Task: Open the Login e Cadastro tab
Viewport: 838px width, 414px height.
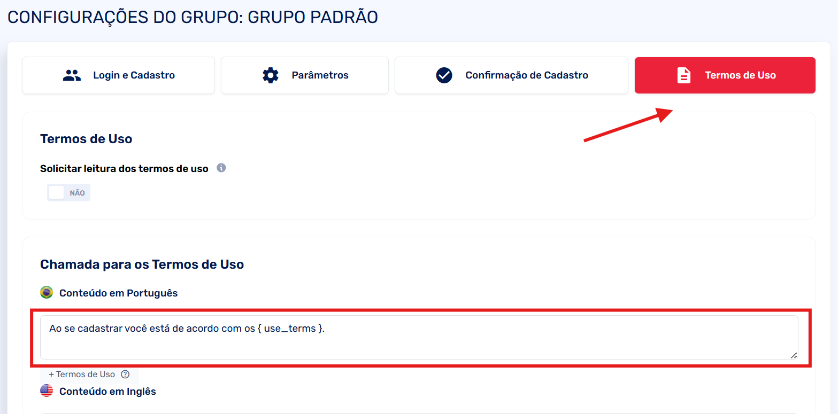Action: (x=134, y=75)
